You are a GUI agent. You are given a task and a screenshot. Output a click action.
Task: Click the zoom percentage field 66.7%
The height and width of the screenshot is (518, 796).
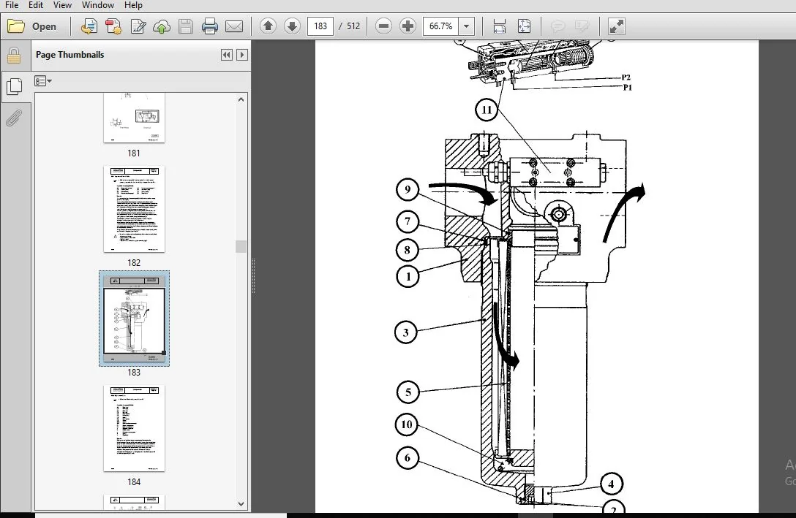pos(440,26)
